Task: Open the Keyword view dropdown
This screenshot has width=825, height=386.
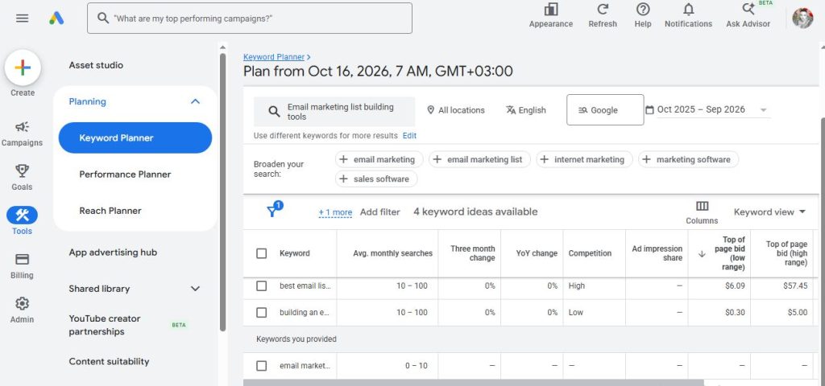Action: [x=769, y=211]
